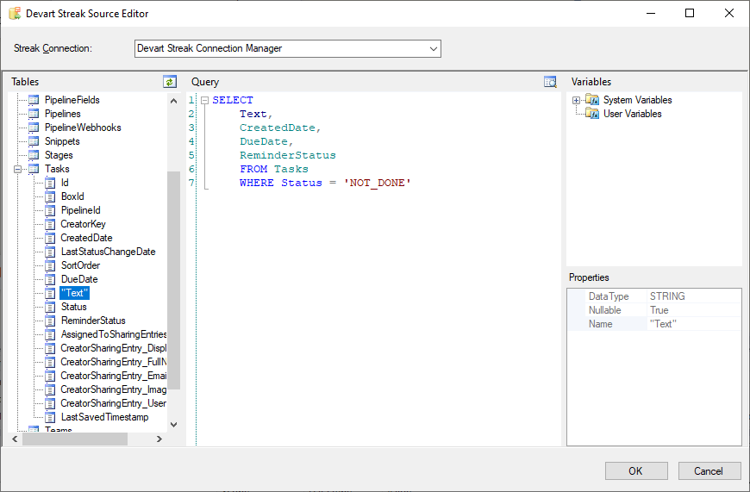The image size is (750, 492).
Task: Open the query builder icon above the query
Action: [550, 82]
